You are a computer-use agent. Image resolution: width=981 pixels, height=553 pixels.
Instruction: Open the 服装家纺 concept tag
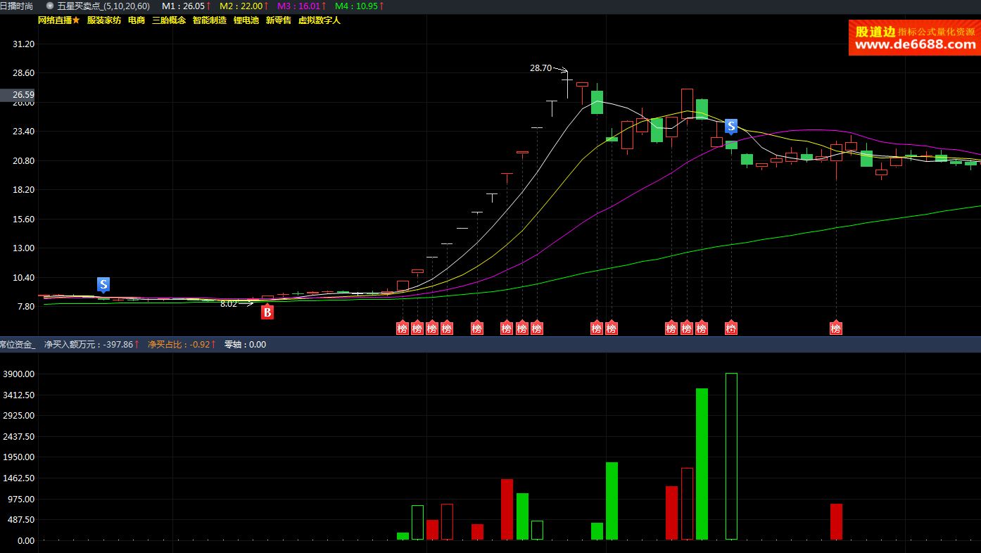coord(104,20)
